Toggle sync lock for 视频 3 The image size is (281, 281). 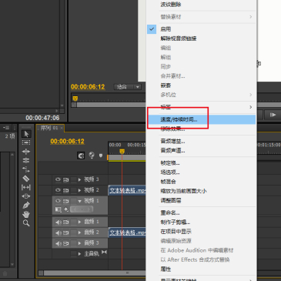tap(66, 179)
